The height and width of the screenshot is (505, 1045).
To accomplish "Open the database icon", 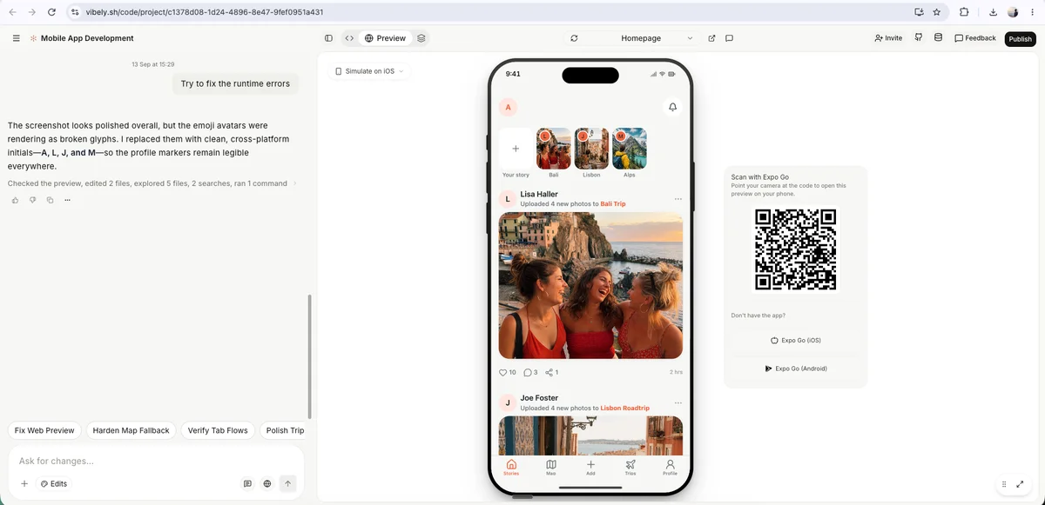I will click(938, 38).
